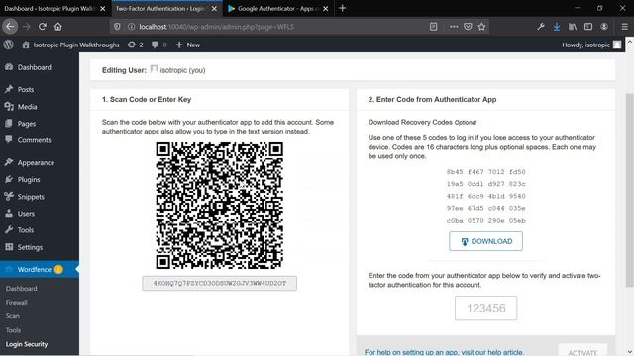Click the DOWNLOAD recovery codes button
Screen dimensions: 634x356
click(x=485, y=241)
